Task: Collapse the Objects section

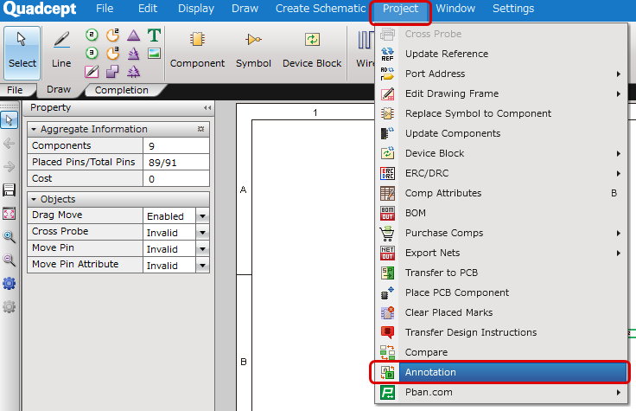Action: pos(34,199)
